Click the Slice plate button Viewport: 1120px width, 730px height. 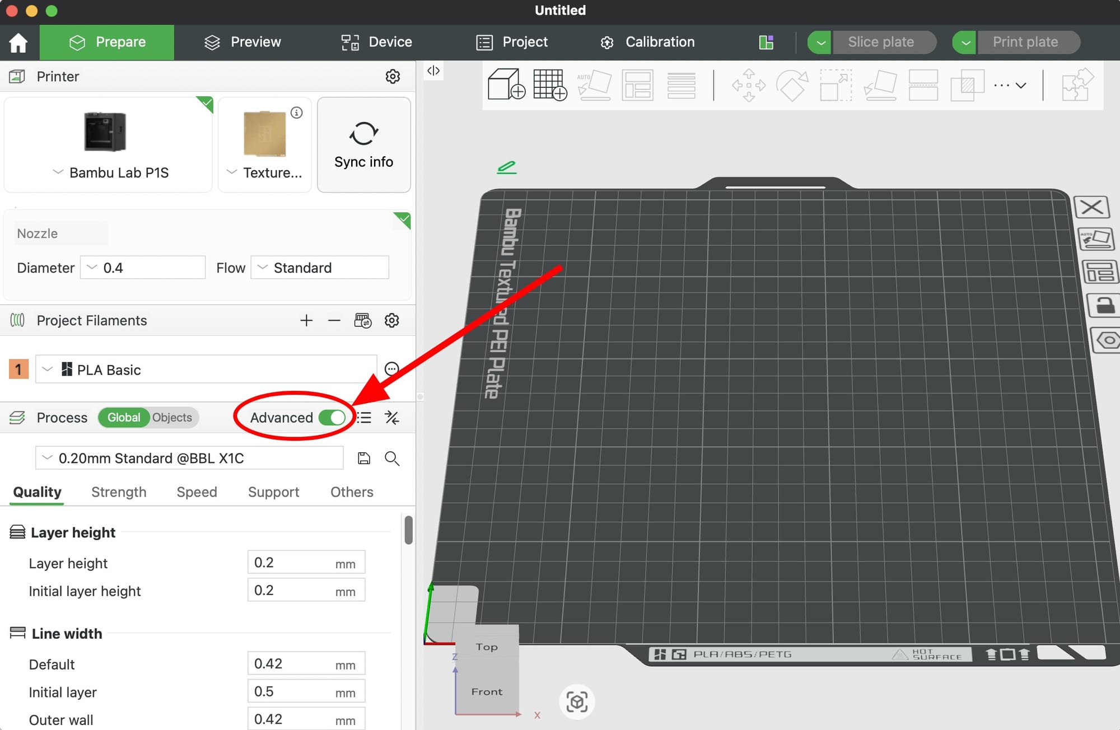[x=881, y=42]
